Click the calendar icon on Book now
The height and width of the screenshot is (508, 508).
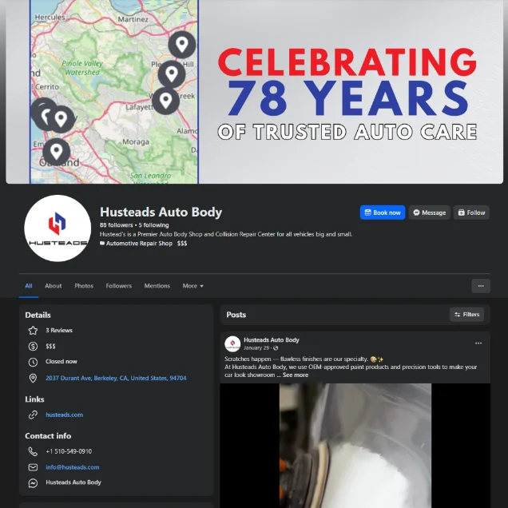pyautogui.click(x=367, y=212)
